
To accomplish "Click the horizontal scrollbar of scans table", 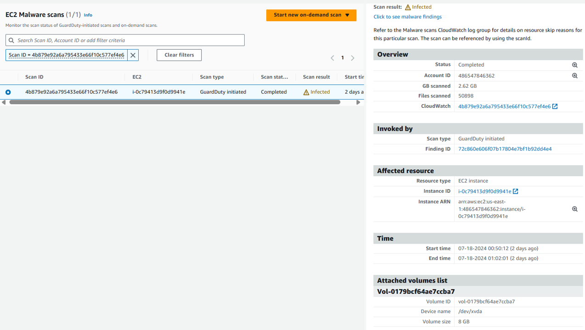I will 174,102.
